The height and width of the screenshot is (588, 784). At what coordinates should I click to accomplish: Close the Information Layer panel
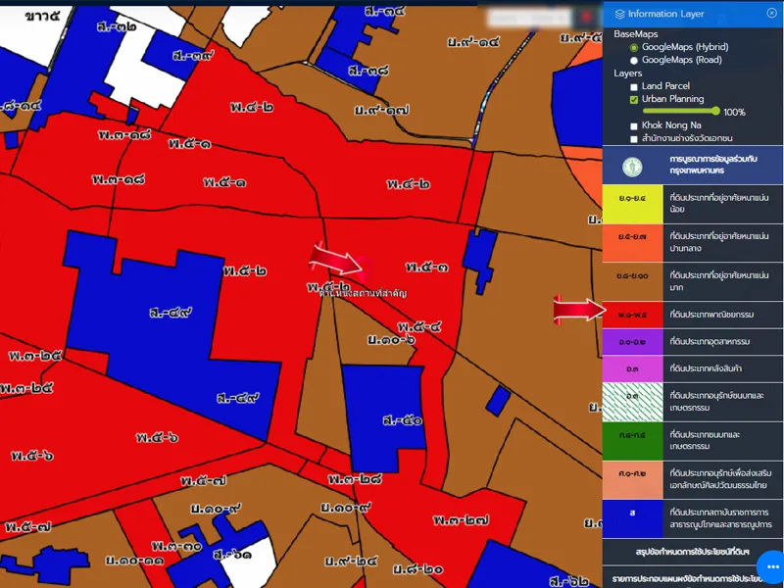click(771, 13)
